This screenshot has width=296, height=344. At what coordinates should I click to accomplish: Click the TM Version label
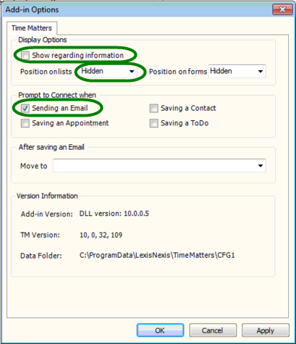point(40,235)
